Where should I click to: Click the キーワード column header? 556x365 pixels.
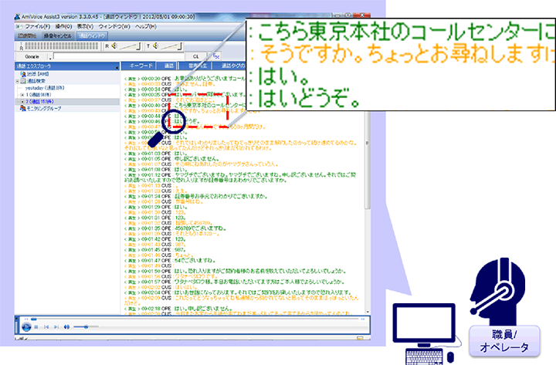(x=141, y=67)
